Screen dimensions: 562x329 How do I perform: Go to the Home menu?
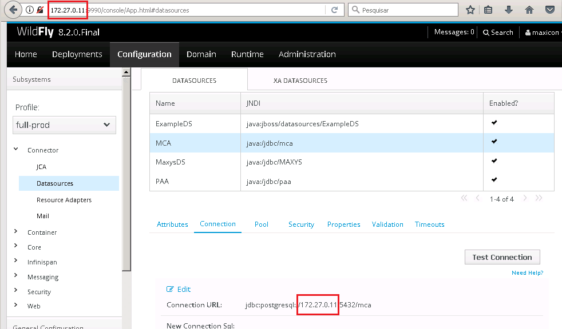[x=26, y=54]
